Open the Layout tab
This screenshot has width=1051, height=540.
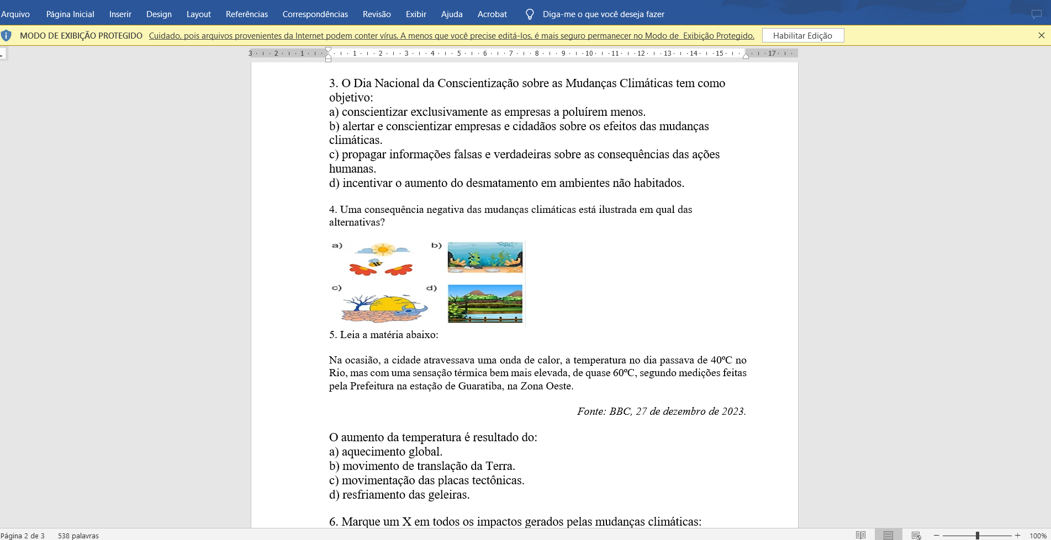click(x=199, y=14)
